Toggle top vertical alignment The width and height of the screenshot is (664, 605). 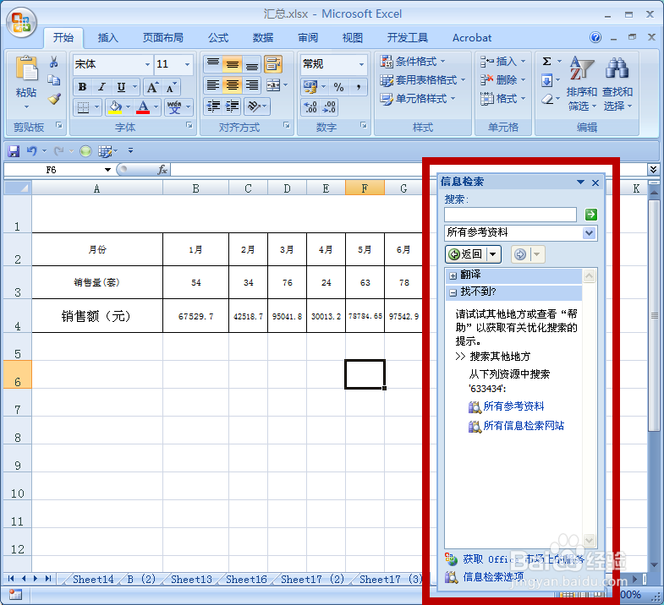212,64
